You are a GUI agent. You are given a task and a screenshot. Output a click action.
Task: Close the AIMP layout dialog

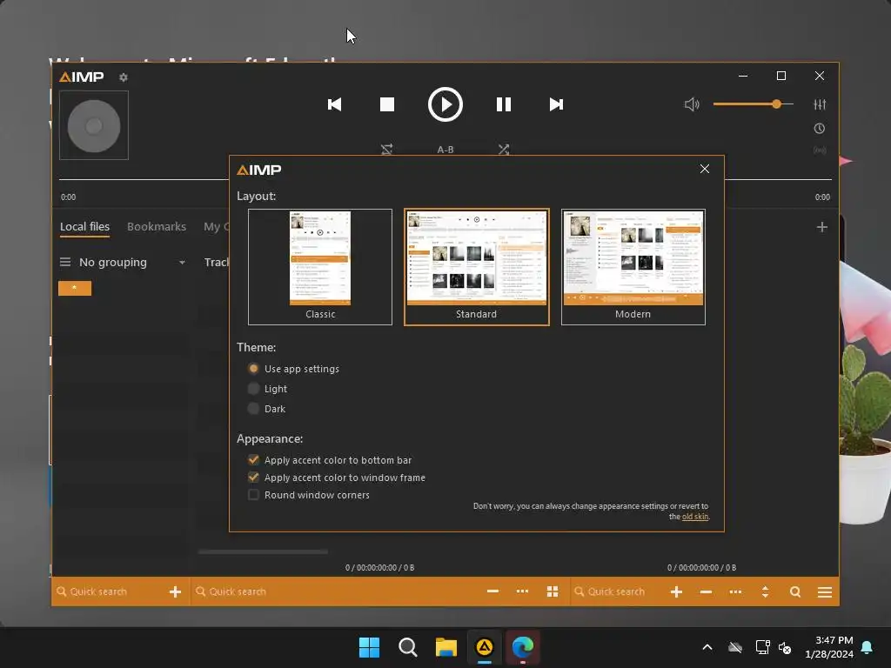click(x=705, y=169)
